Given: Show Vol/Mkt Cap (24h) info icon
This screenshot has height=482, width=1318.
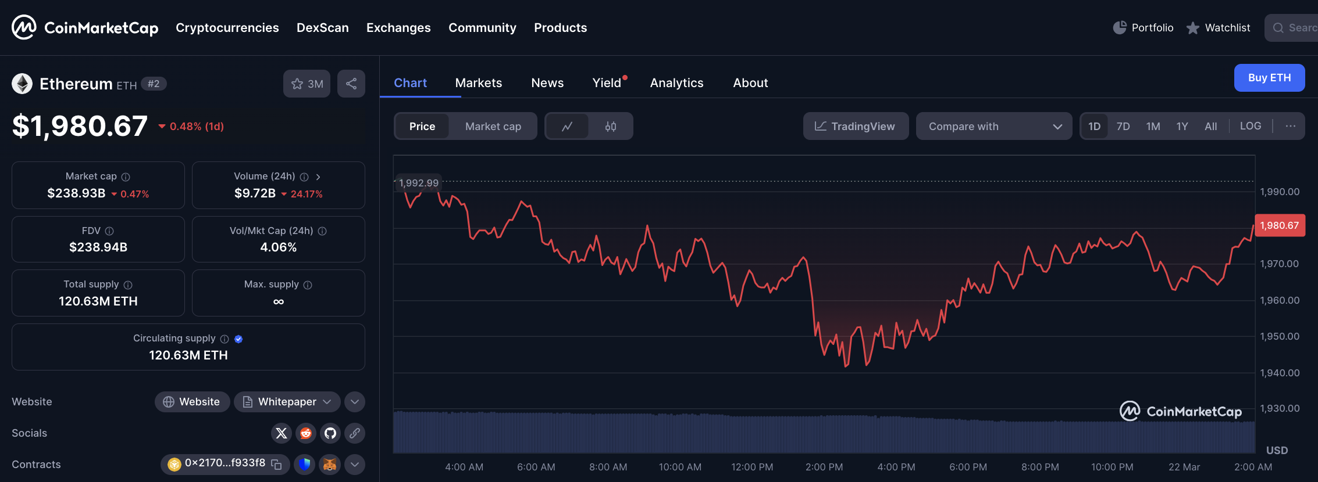Looking at the screenshot, I should [322, 231].
